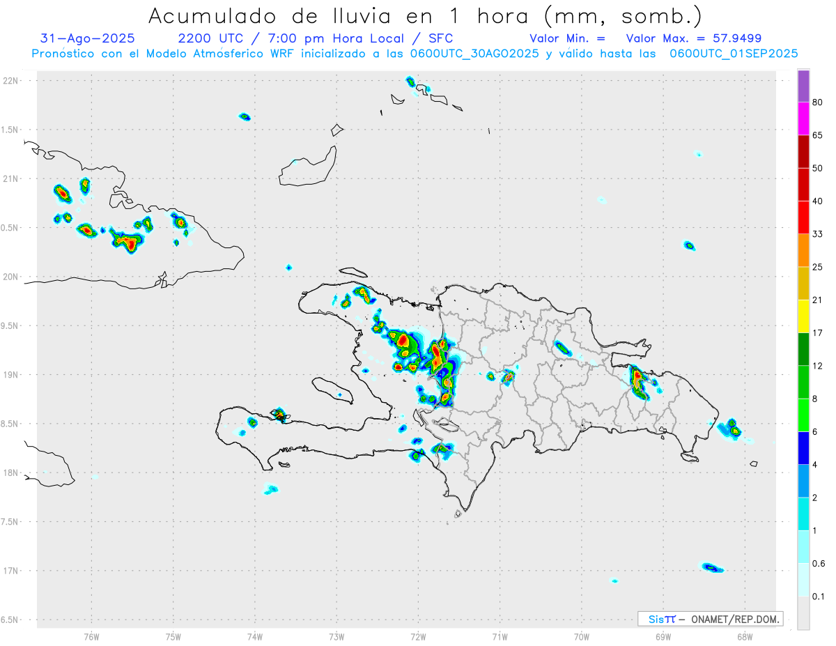Pick the magenta swatch between 65 and 80
Screen dimensions: 836x646
[803, 118]
